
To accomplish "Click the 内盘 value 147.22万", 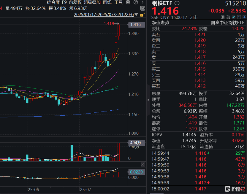I will 235,105.
